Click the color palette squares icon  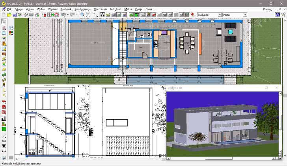tap(11, 33)
